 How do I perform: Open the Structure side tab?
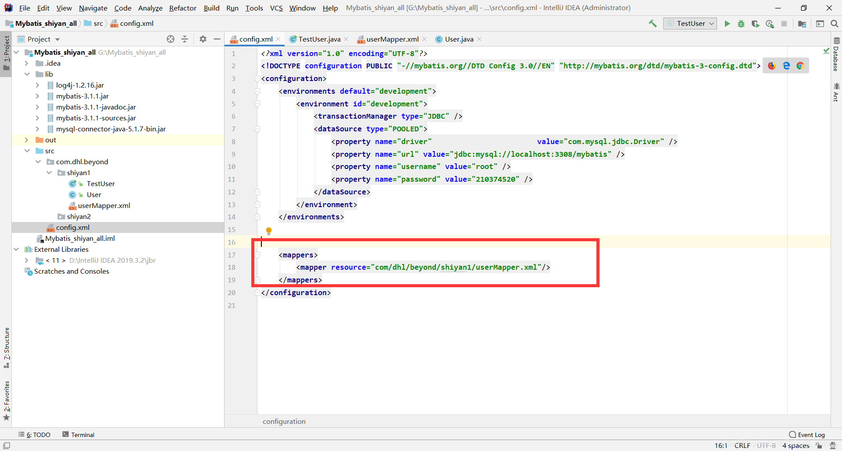tap(7, 348)
